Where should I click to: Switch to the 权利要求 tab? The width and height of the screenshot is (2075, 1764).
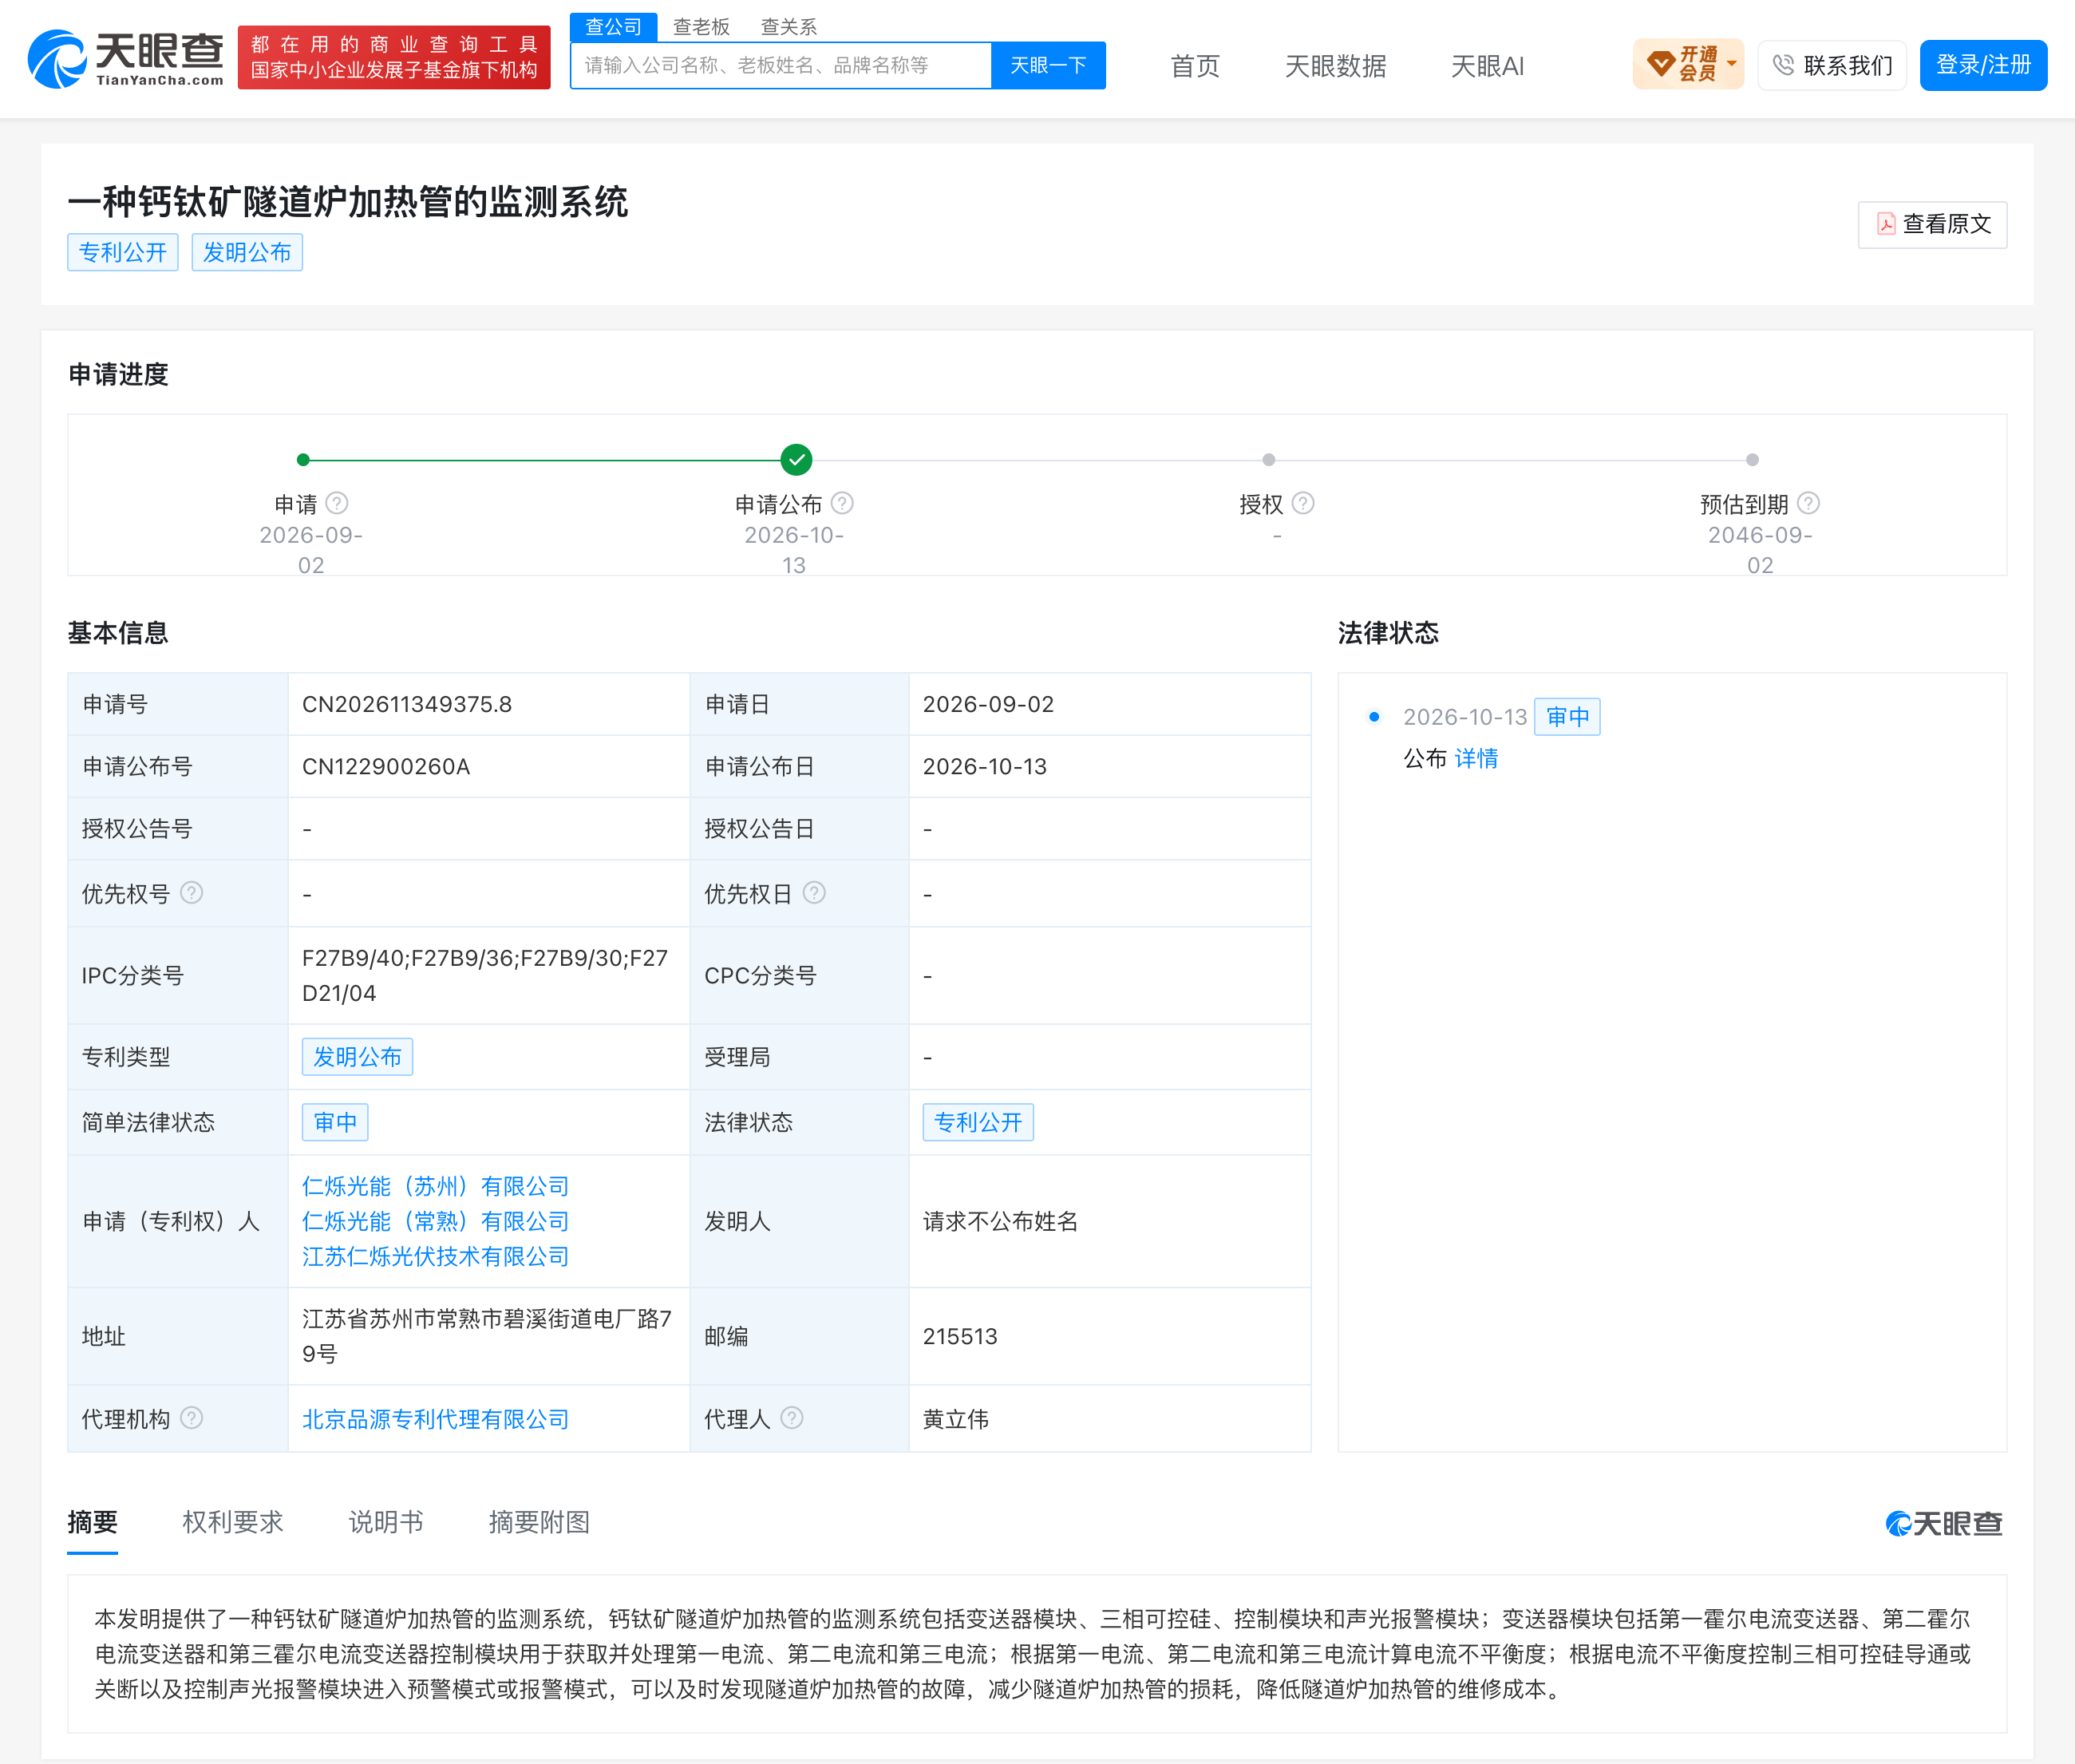[x=233, y=1522]
